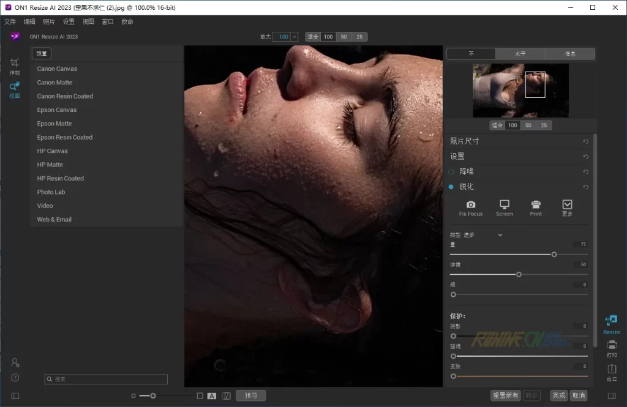Viewport: 627px width, 407px height.
Task: Open the Print module icon on right edge
Action: [x=611, y=346]
